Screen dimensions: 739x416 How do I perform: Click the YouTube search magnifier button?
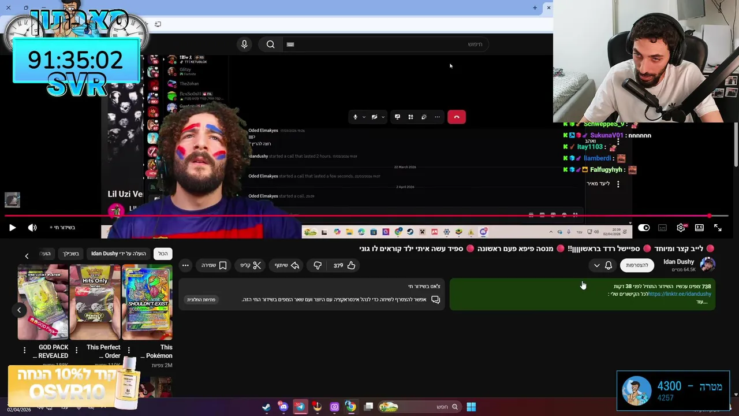(x=270, y=44)
